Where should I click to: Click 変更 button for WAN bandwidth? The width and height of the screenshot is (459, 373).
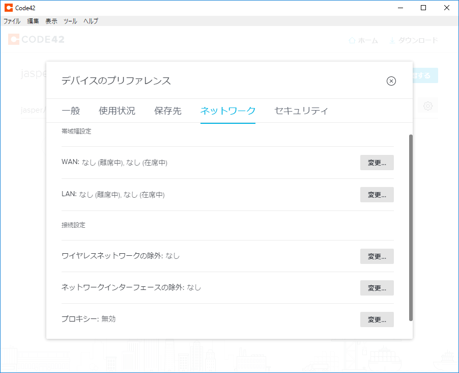[x=377, y=163]
